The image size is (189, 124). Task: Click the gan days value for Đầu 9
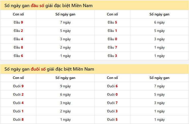pos(65,23)
